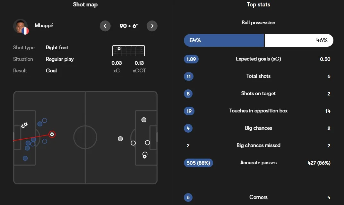Viewport: 344px width, 205px height.
Task: Click Mbappé's player avatar photo
Action: (x=21, y=27)
